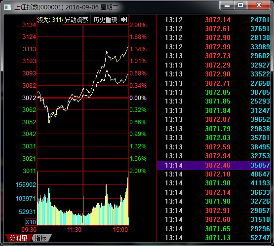
Task: Maximize the 上证指数 window
Action: pyautogui.click(x=240, y=5)
